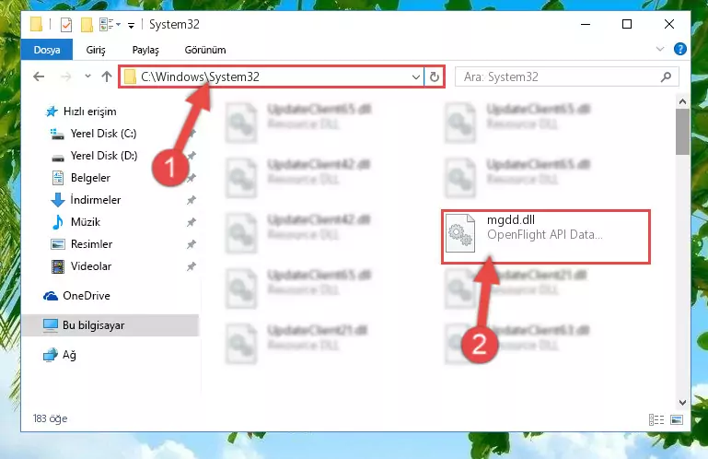Click the scrollbar down arrow

tap(682, 403)
